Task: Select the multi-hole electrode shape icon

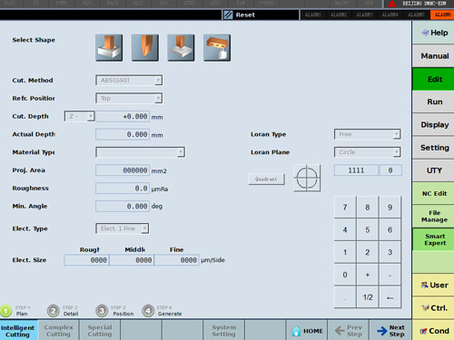Action: [217, 48]
